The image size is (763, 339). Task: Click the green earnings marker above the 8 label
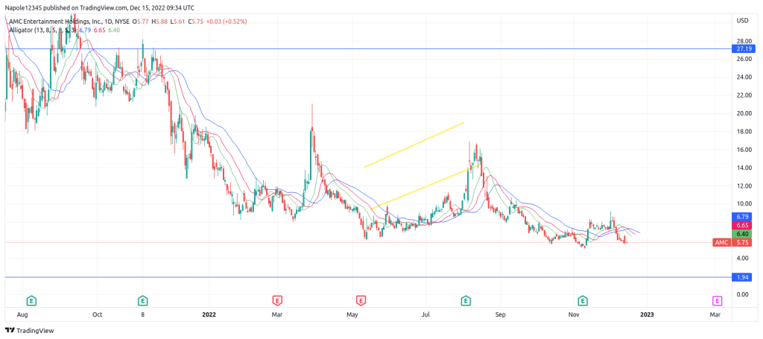(x=142, y=300)
